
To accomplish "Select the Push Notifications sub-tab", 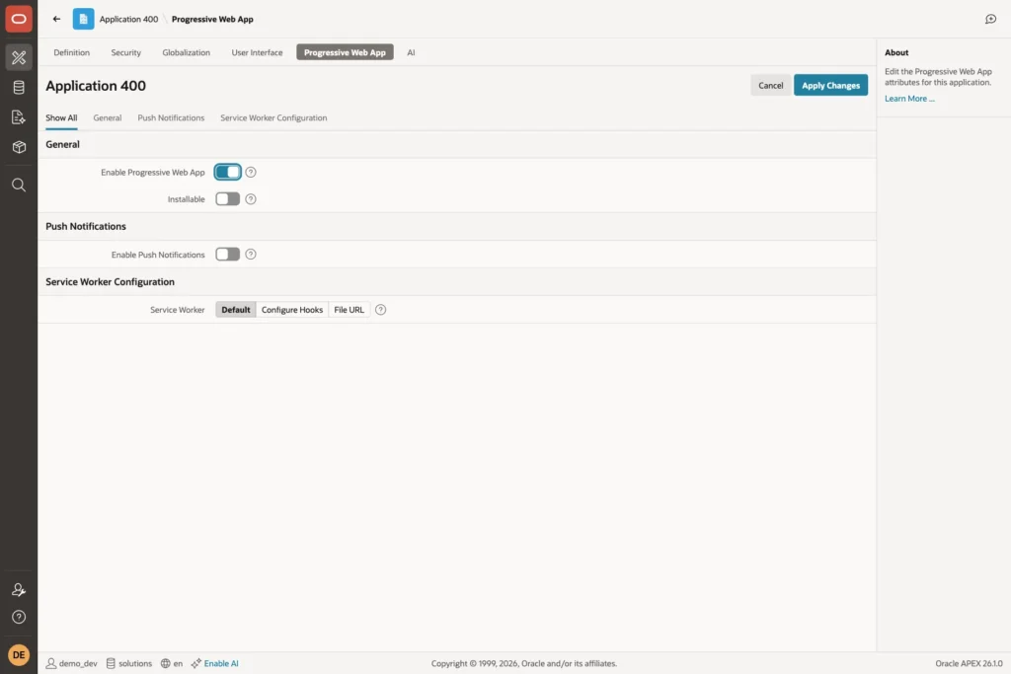I will (171, 117).
